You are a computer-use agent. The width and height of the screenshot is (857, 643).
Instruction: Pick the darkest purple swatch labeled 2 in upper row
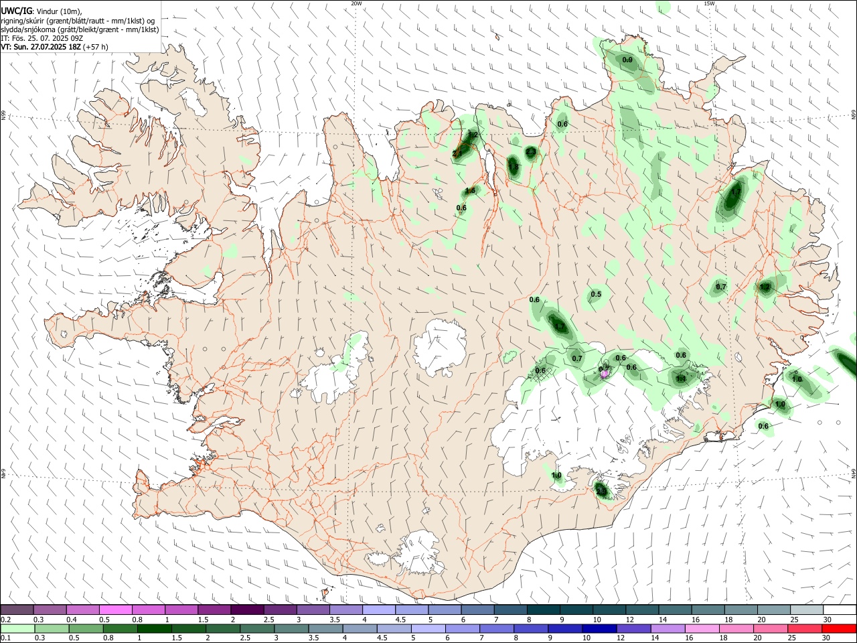pyautogui.click(x=247, y=610)
